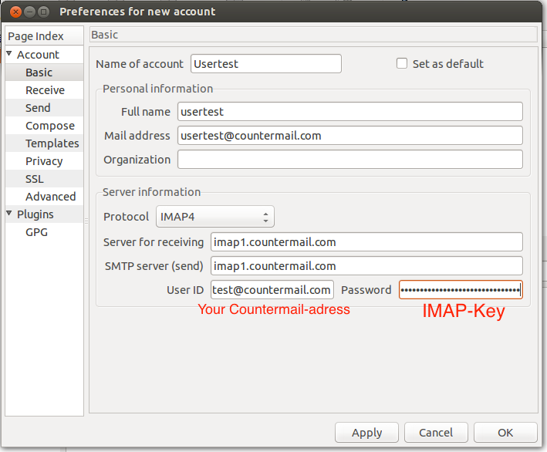
Task: Open the Protocol IMAP4 dropdown
Action: coord(215,217)
